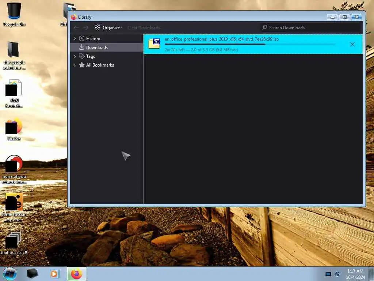
Task: Click the monitor tray icon
Action: (328, 274)
